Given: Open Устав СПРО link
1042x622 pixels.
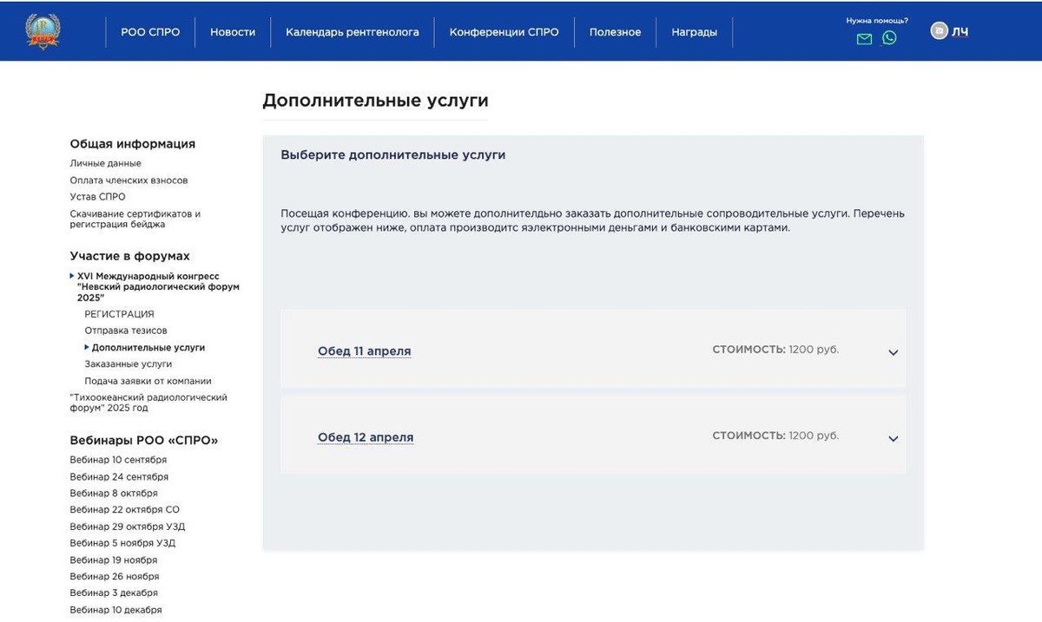Looking at the screenshot, I should [x=97, y=197].
